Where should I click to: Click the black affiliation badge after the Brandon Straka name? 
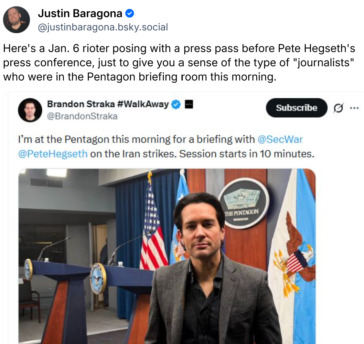(189, 104)
